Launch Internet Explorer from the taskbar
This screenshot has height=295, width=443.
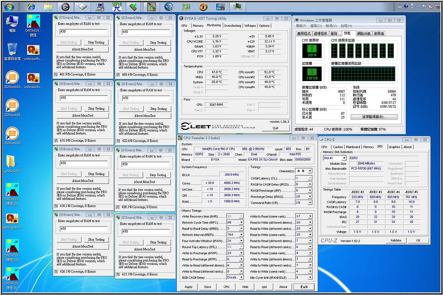pyautogui.click(x=31, y=6)
